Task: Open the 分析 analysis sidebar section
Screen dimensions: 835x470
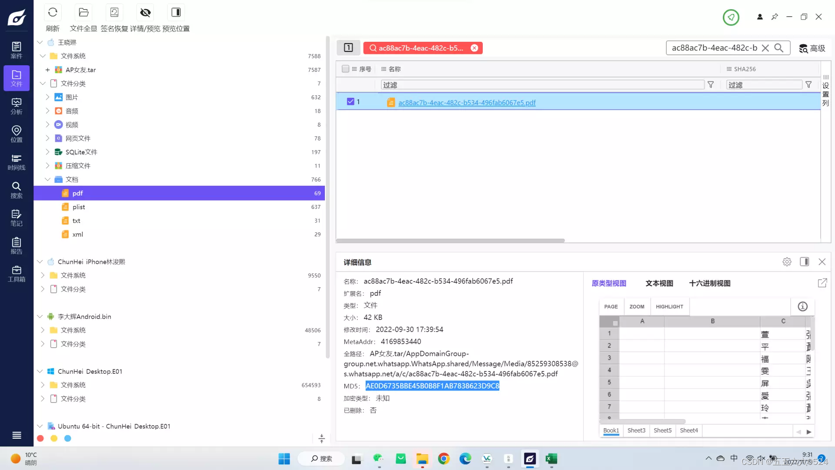Action: point(17,106)
